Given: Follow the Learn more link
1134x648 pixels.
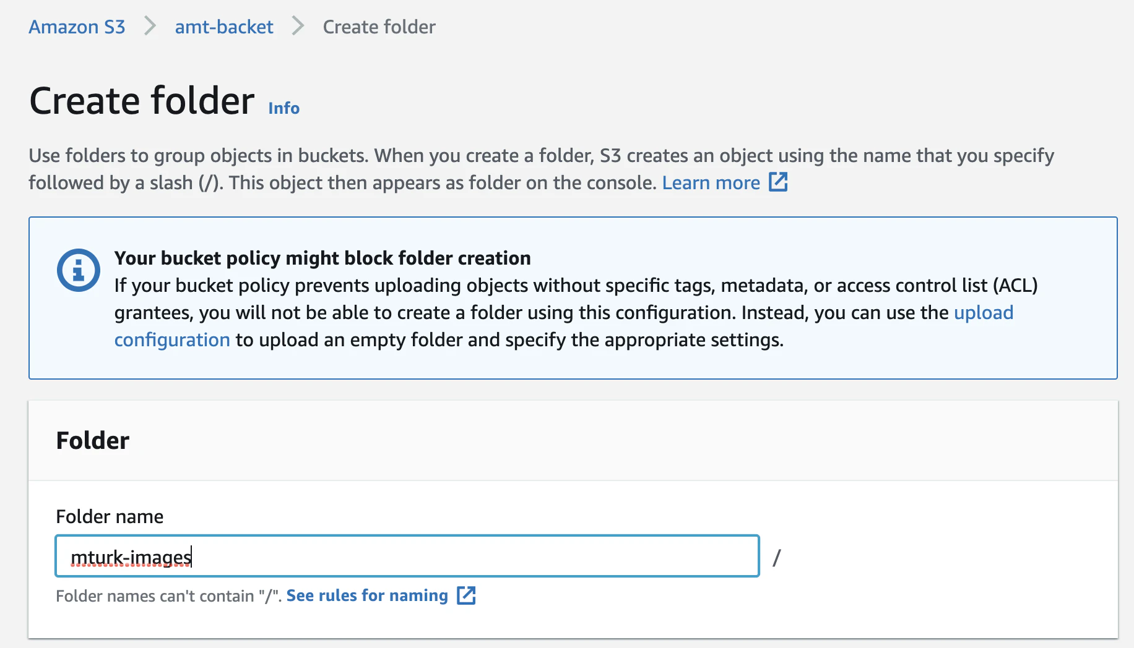Looking at the screenshot, I should 711,182.
